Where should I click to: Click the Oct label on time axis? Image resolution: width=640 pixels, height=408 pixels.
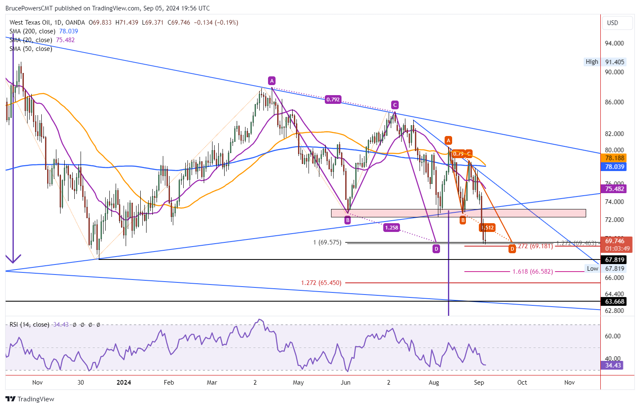point(522,383)
